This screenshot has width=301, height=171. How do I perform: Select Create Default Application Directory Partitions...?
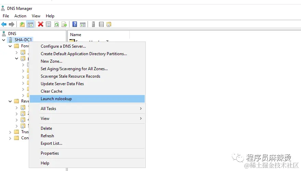(87, 54)
